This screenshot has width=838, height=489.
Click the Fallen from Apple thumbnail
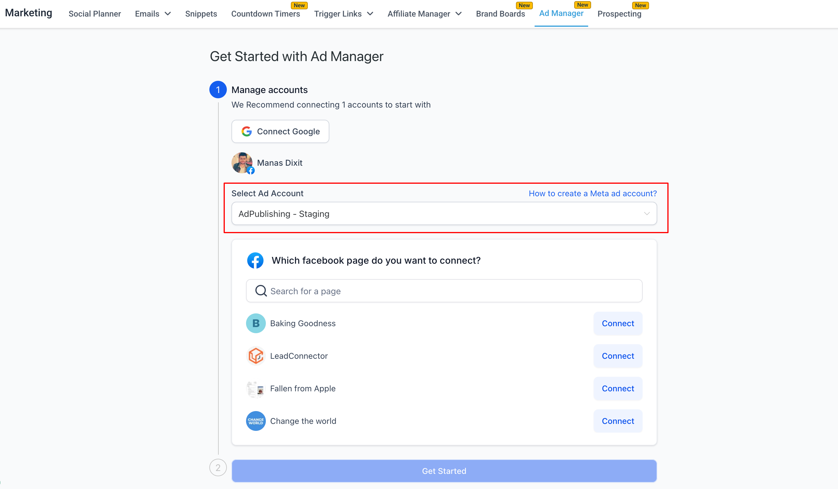(x=256, y=388)
